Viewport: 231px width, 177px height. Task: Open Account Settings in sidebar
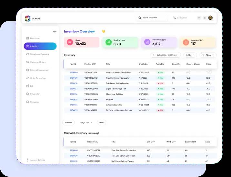37,160
